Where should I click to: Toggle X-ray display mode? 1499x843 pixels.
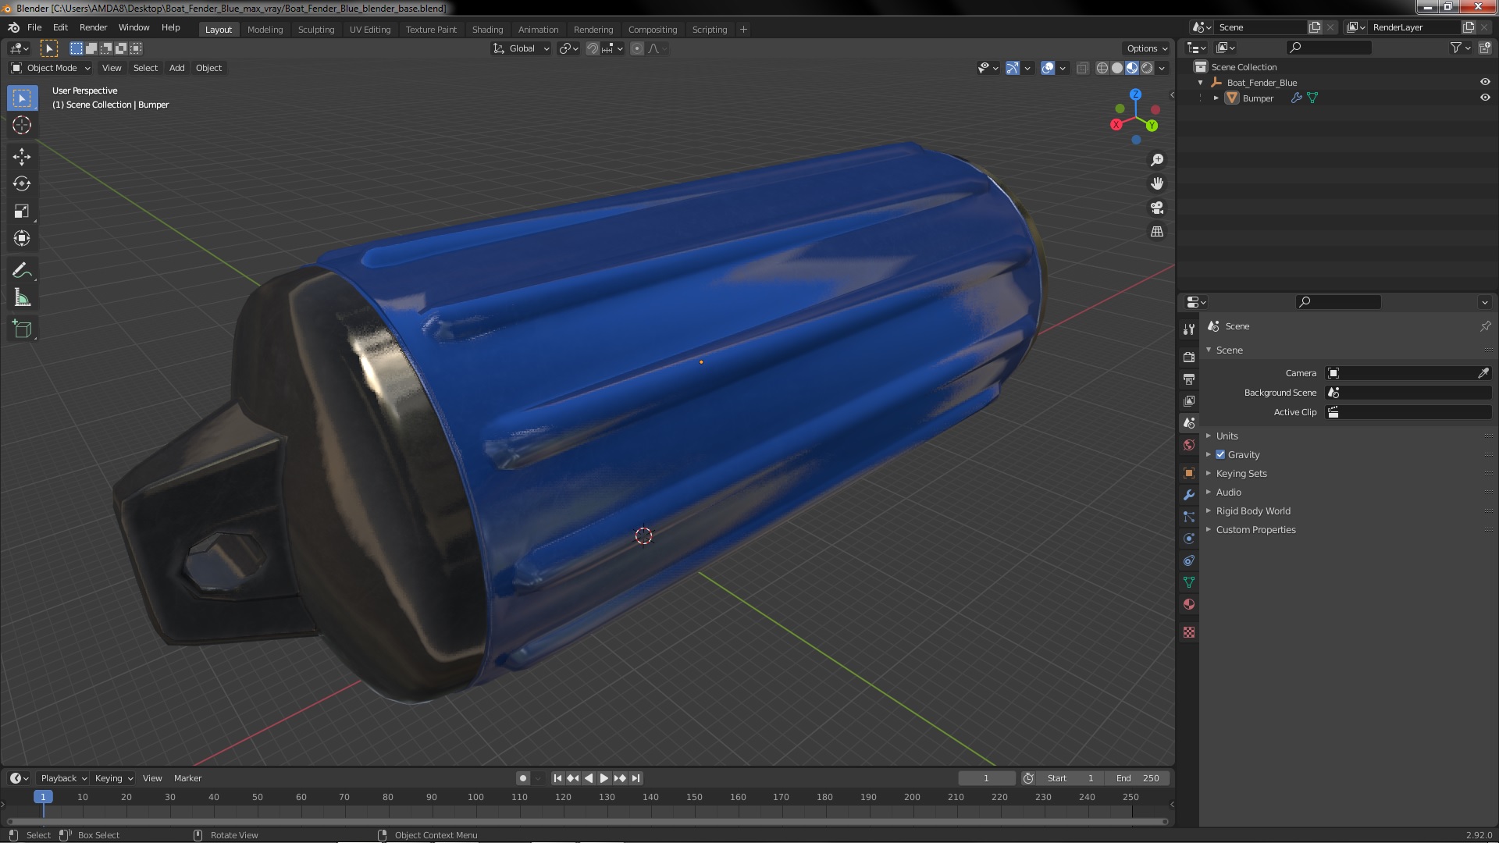1082,68
